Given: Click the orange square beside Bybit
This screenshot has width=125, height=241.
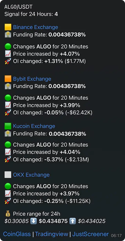Looking at the screenshot, I should pos(8,79).
